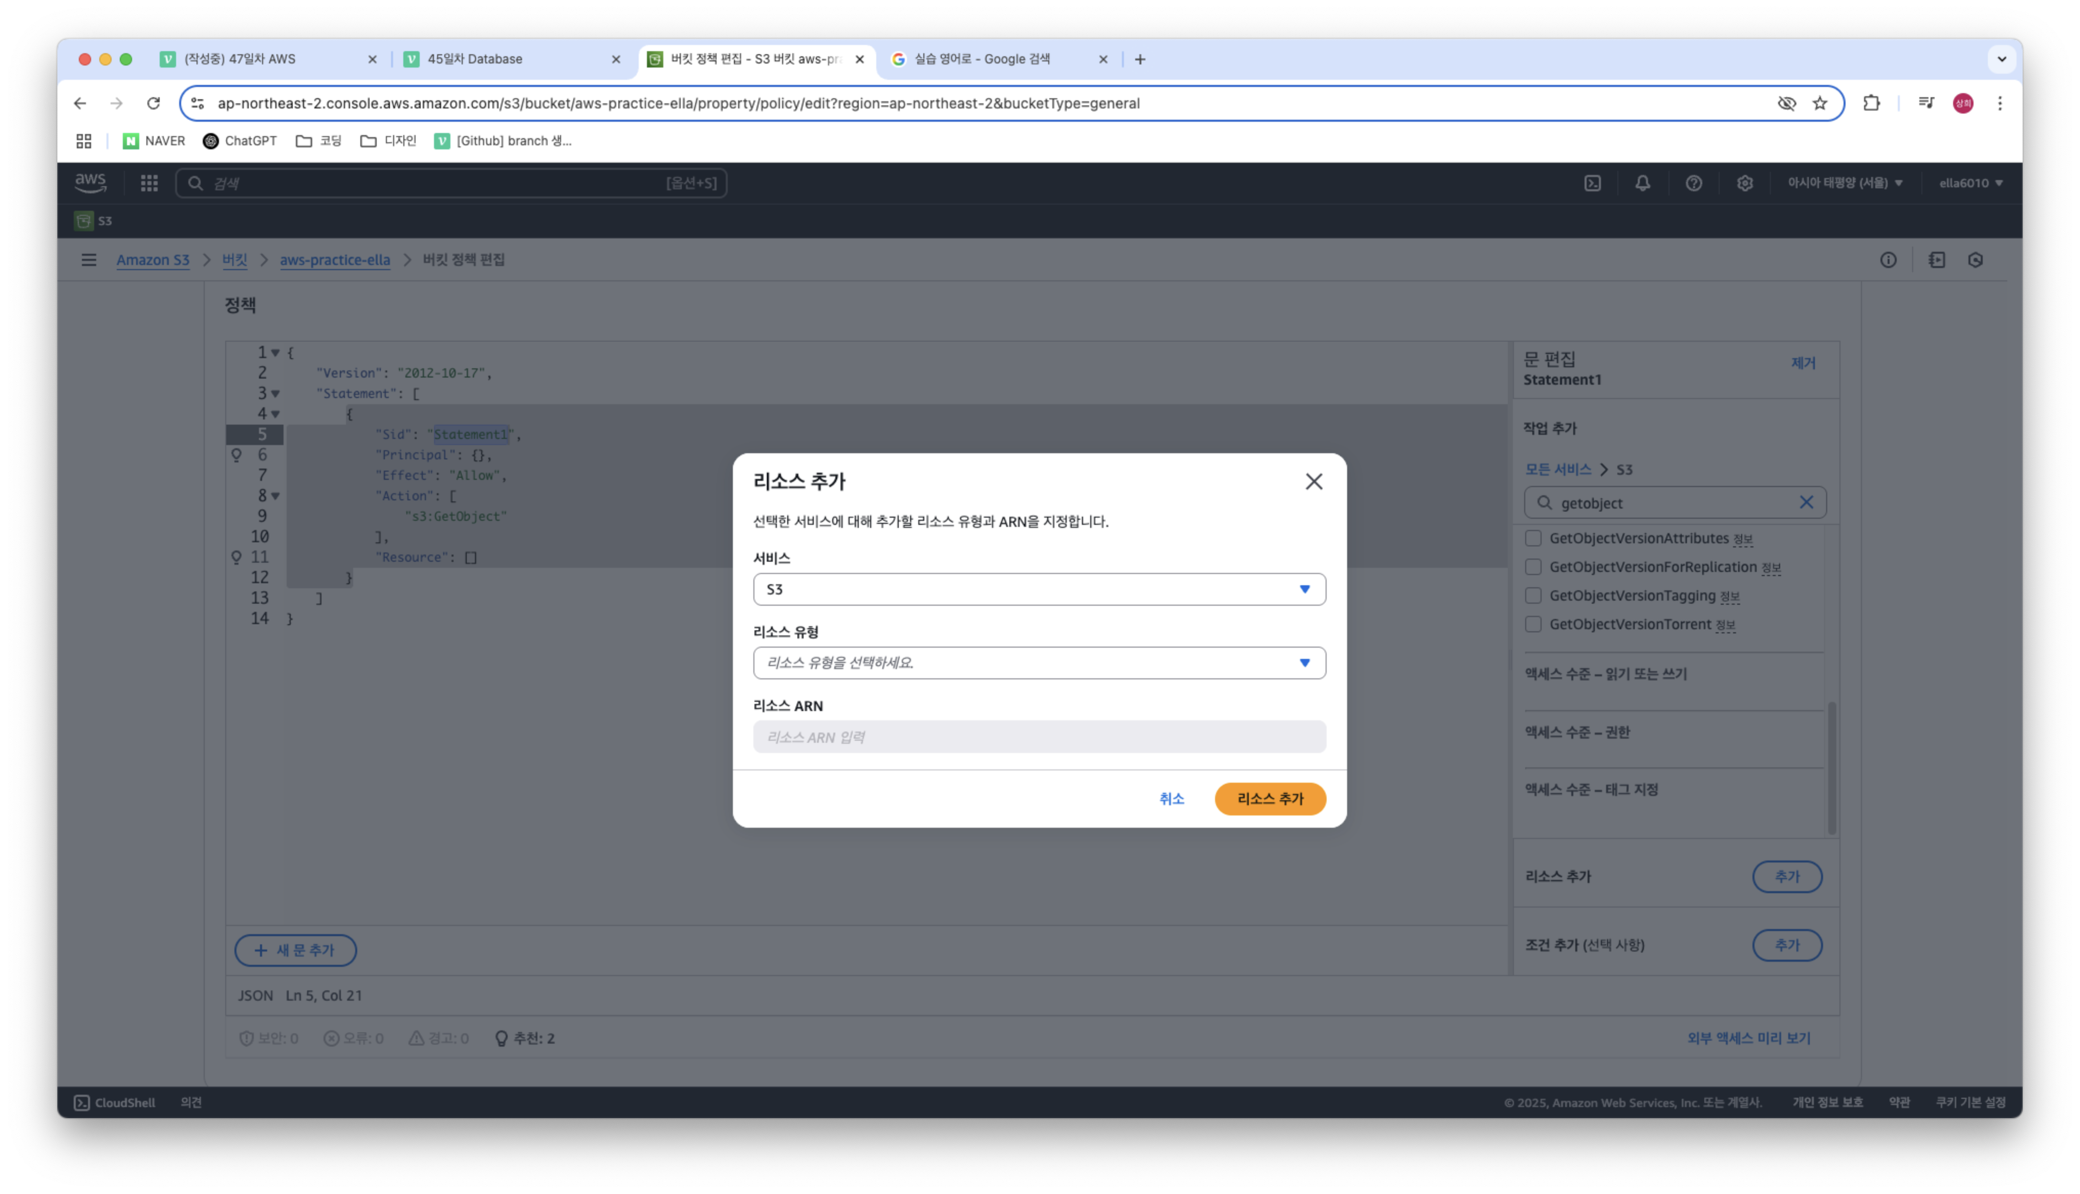Screen dimensions: 2080x1194
Task: Click the 리소스 ARN input field
Action: 1038,737
